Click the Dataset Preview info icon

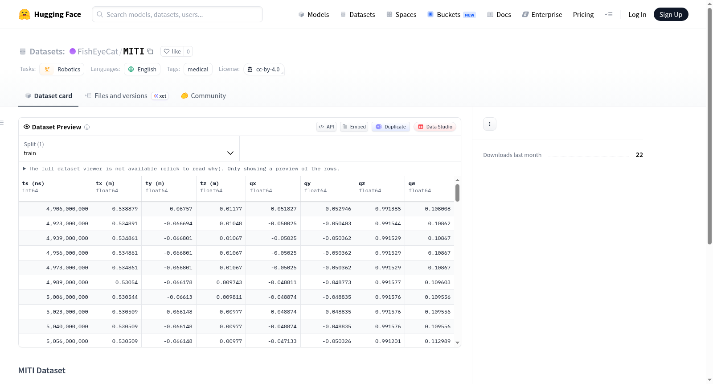tap(87, 127)
